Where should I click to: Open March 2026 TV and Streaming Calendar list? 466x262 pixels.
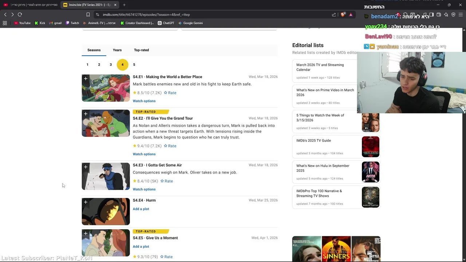tap(320, 67)
